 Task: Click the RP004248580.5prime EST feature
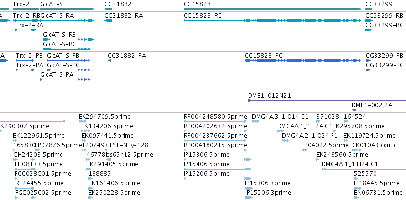(215, 121)
